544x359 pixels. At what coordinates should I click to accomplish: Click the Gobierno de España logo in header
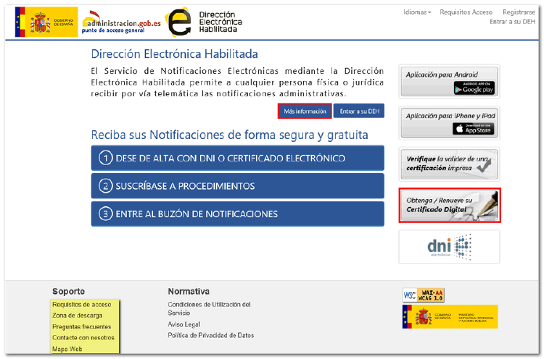(x=46, y=22)
